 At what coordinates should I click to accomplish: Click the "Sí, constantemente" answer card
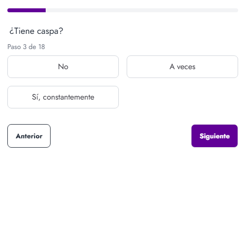[63, 97]
